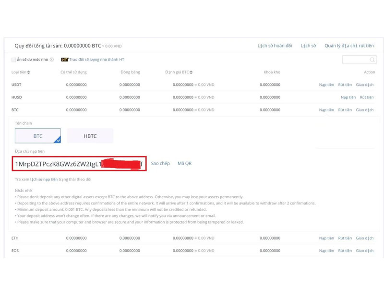Click Trao đổi số lượng nhỏ thành HT
384x288 pixels.
point(97,60)
